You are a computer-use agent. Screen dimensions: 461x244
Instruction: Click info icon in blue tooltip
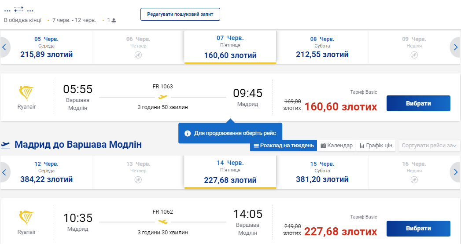pyautogui.click(x=188, y=133)
